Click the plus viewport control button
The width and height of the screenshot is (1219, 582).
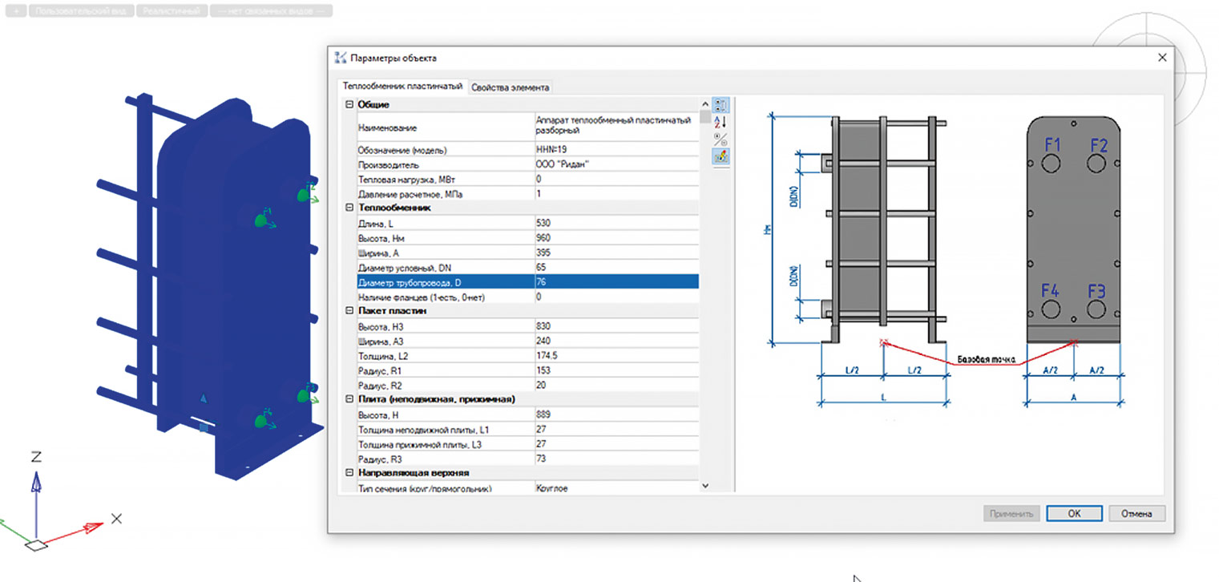click(18, 11)
